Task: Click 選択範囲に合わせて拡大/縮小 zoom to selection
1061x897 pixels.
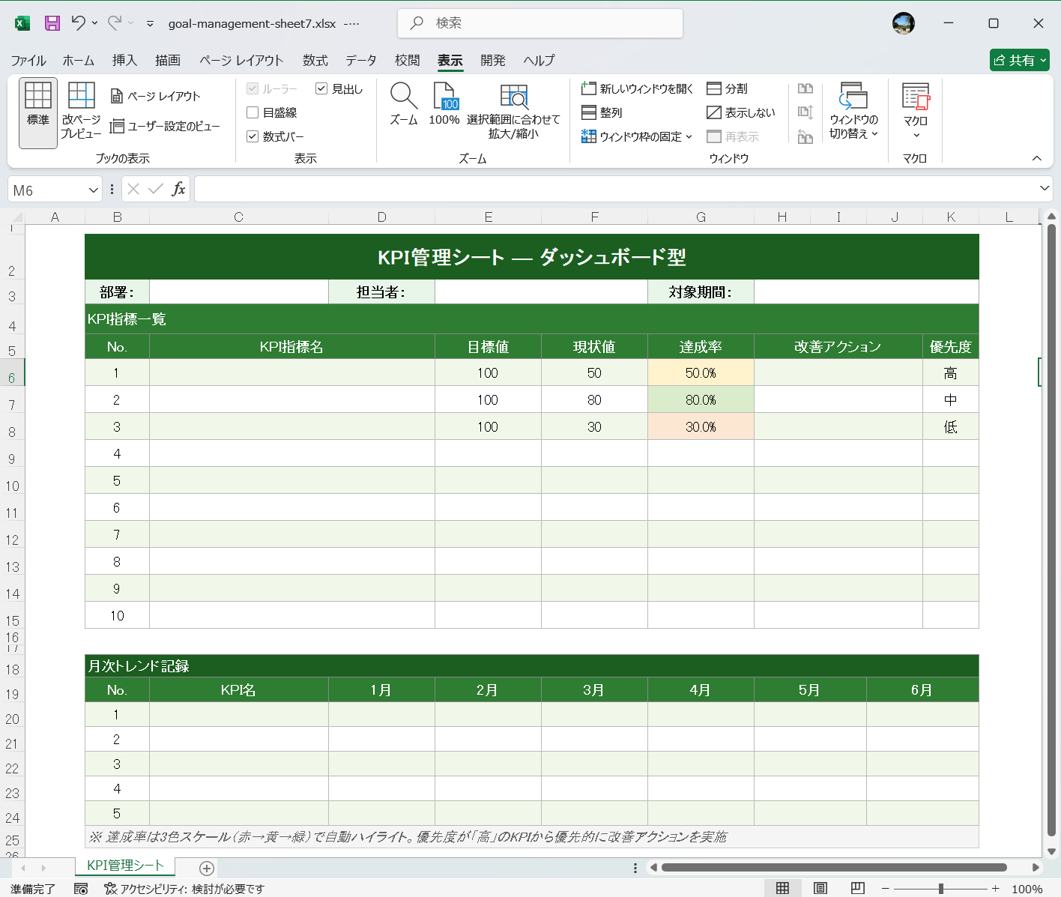Action: pos(513,111)
